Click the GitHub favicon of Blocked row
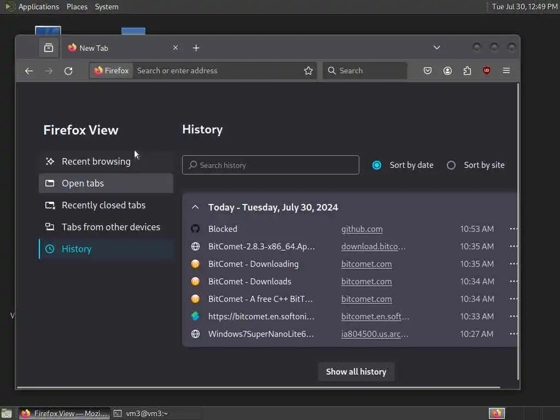The width and height of the screenshot is (560, 420). [195, 229]
